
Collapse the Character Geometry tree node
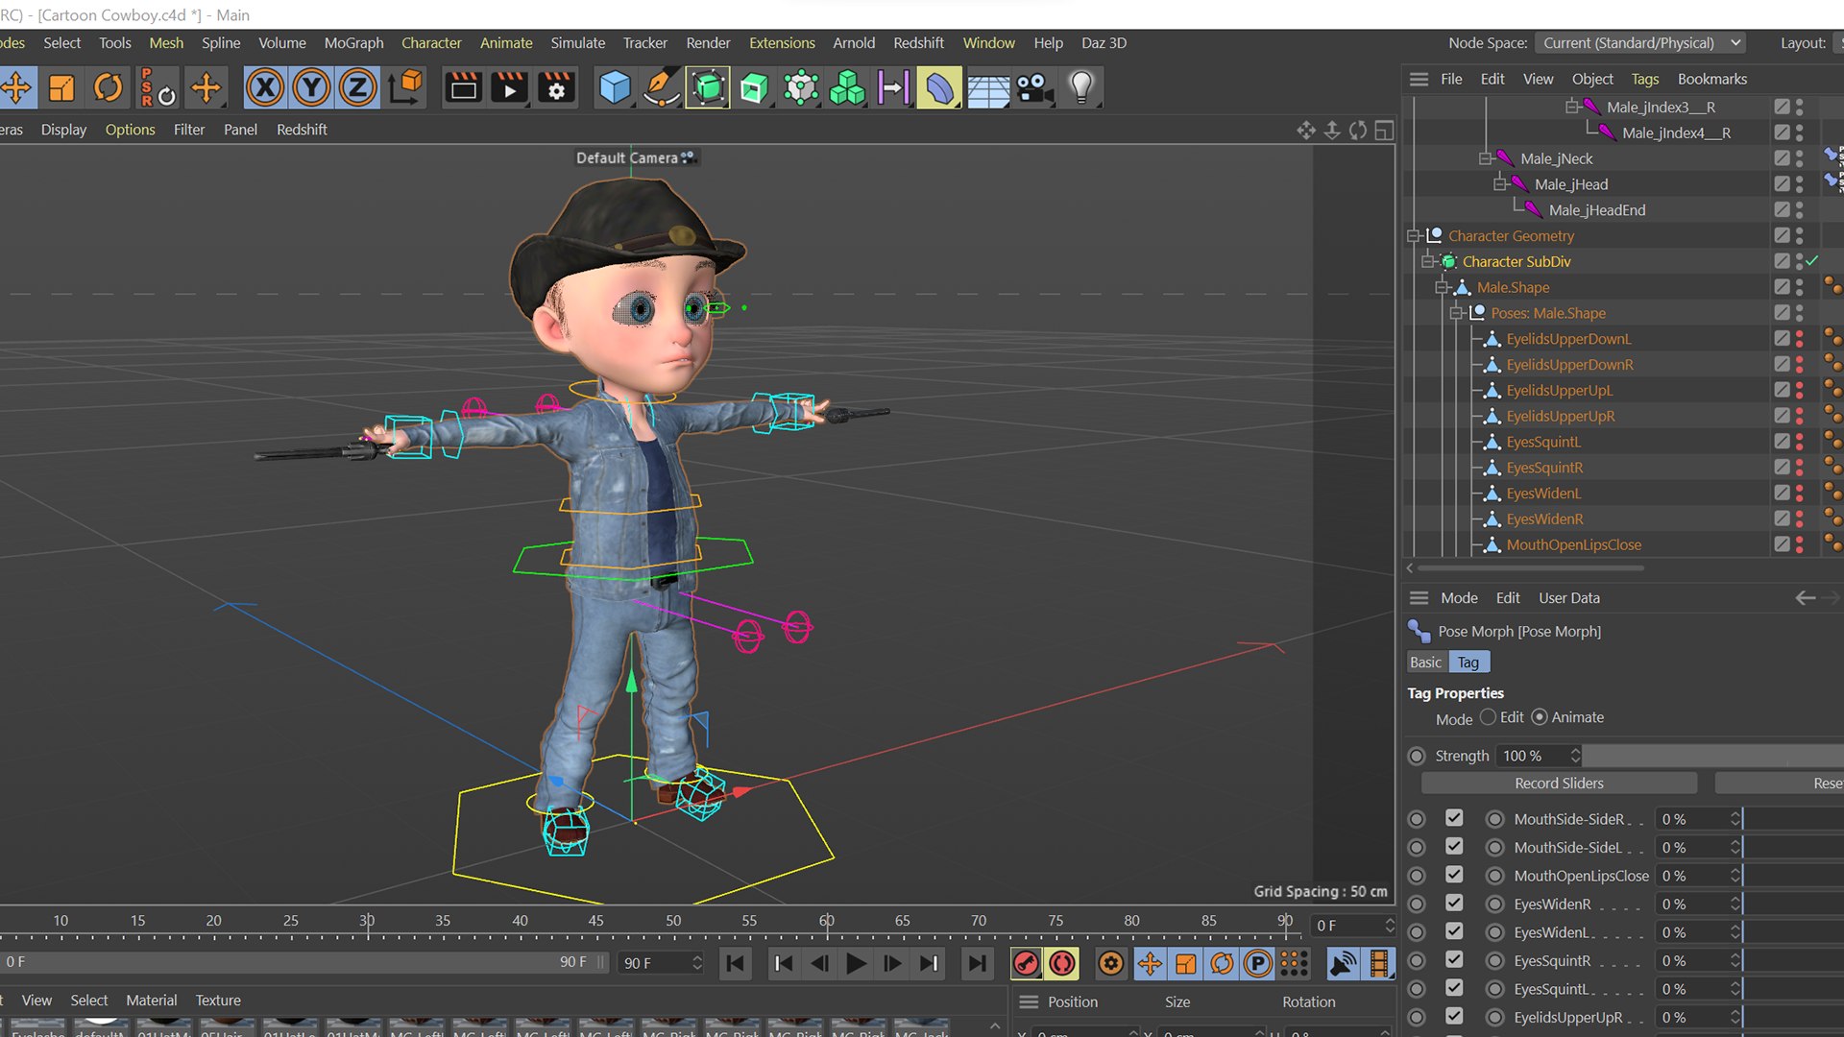point(1414,236)
